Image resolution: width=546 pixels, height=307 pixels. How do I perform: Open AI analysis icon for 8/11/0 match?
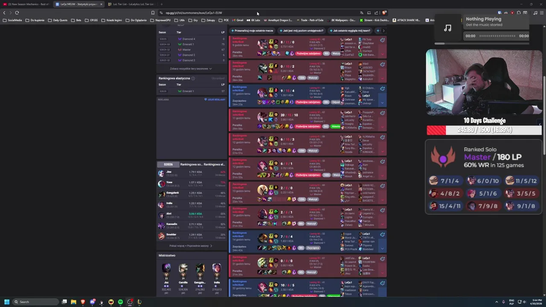click(x=382, y=40)
